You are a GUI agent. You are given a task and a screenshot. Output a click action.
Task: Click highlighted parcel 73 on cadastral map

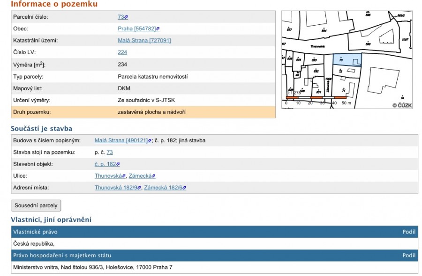point(347,59)
